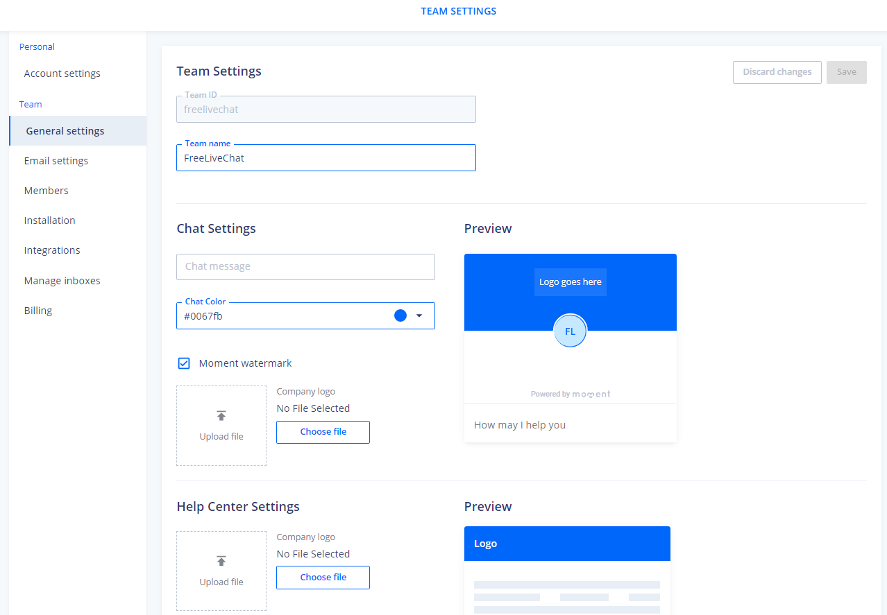Click the Team name input field

click(326, 158)
